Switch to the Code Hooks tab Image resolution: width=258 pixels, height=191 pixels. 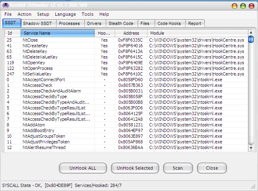(169, 23)
